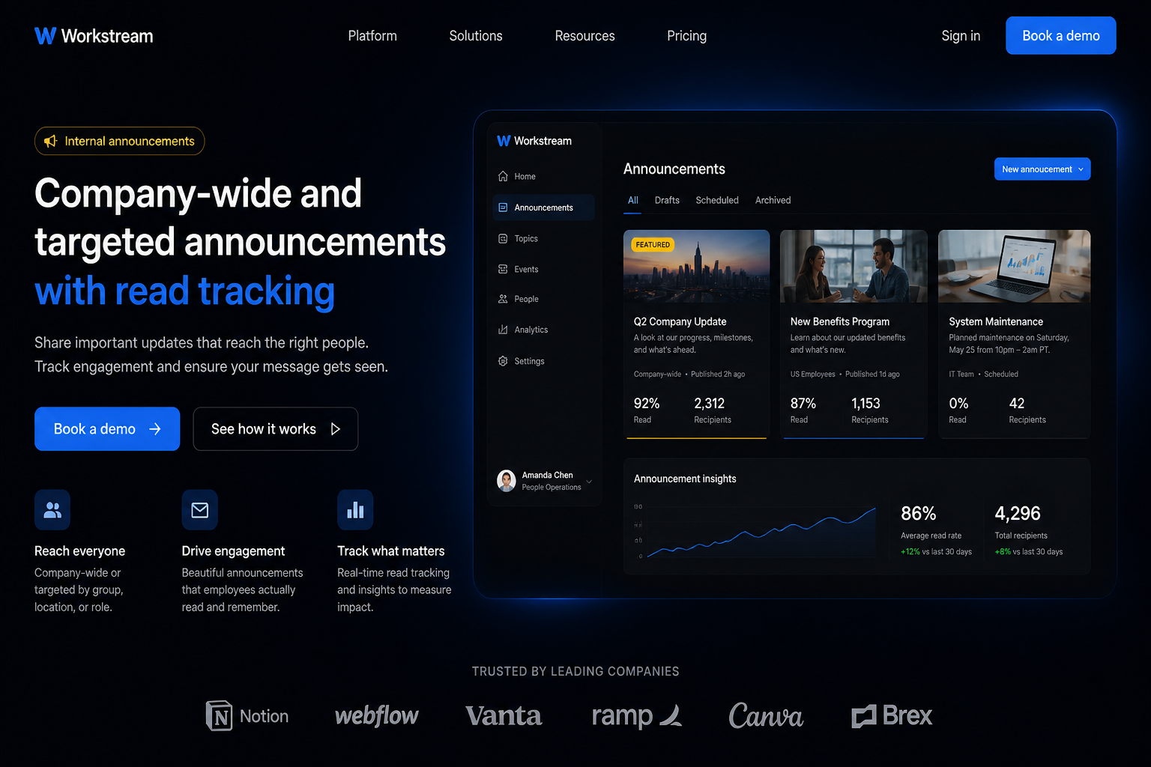Click the Settings gear icon in the sidebar
Image resolution: width=1151 pixels, height=767 pixels.
[503, 361]
